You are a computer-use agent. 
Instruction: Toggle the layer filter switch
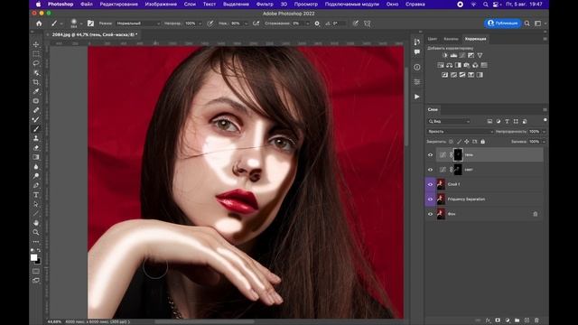545,120
